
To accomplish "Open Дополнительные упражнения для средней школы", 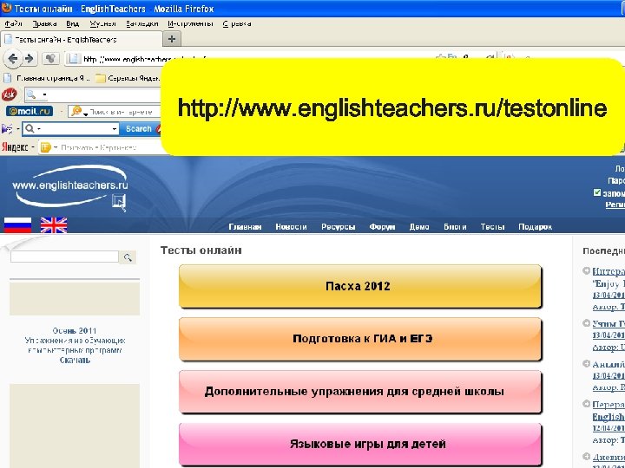I will click(360, 391).
